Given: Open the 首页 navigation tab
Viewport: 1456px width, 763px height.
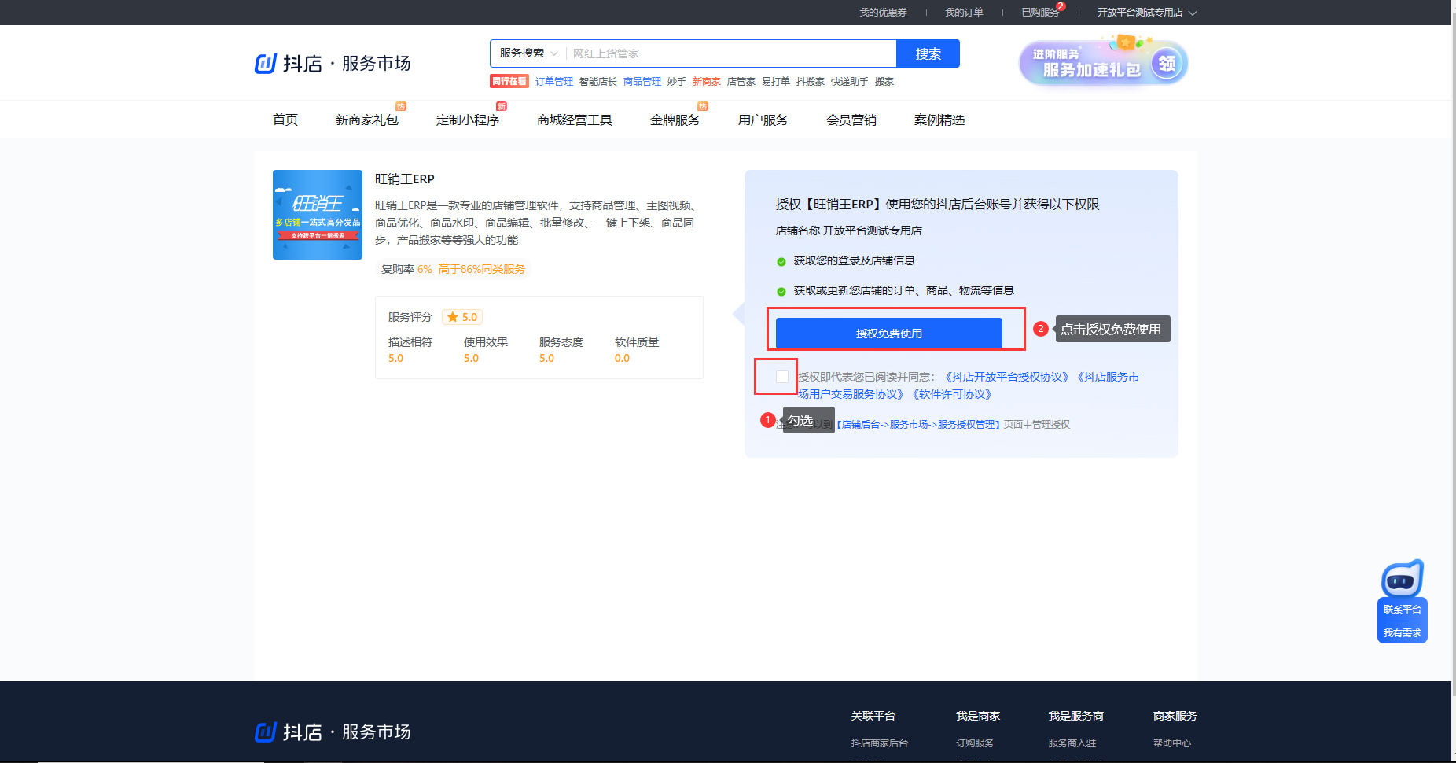Looking at the screenshot, I should (x=285, y=120).
